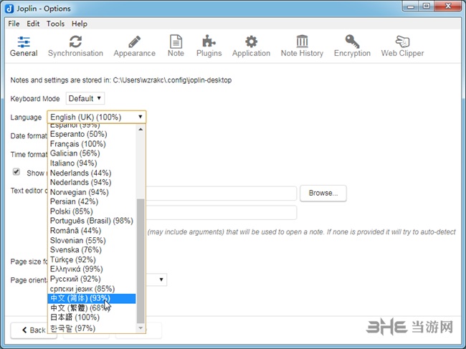Open the Tools menu
466x349 pixels.
(55, 24)
